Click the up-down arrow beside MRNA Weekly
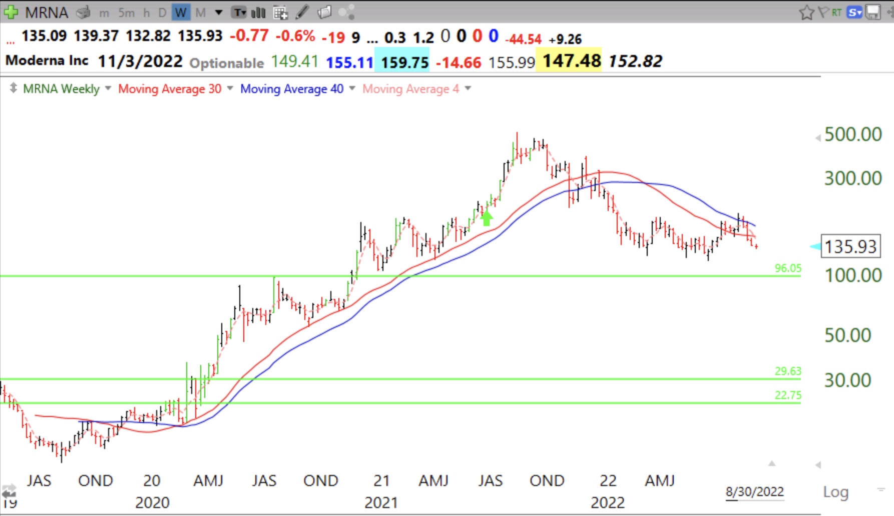The image size is (894, 516). (x=13, y=88)
